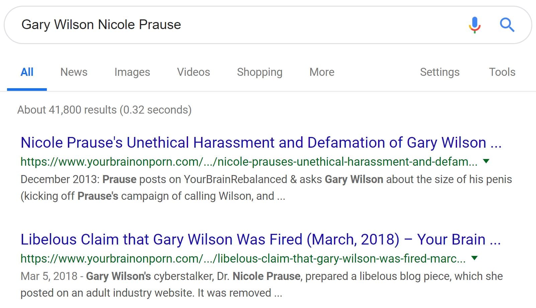Click inside the search query text box

pyautogui.click(x=234, y=25)
